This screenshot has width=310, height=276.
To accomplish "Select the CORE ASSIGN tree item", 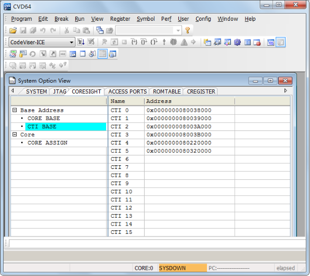I will (x=47, y=142).
